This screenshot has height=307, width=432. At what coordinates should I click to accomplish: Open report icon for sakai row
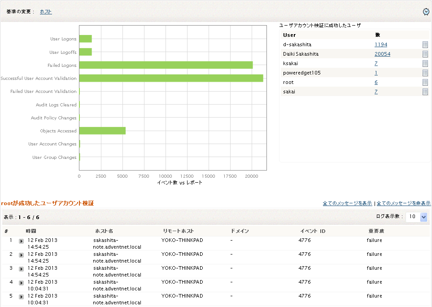425,92
